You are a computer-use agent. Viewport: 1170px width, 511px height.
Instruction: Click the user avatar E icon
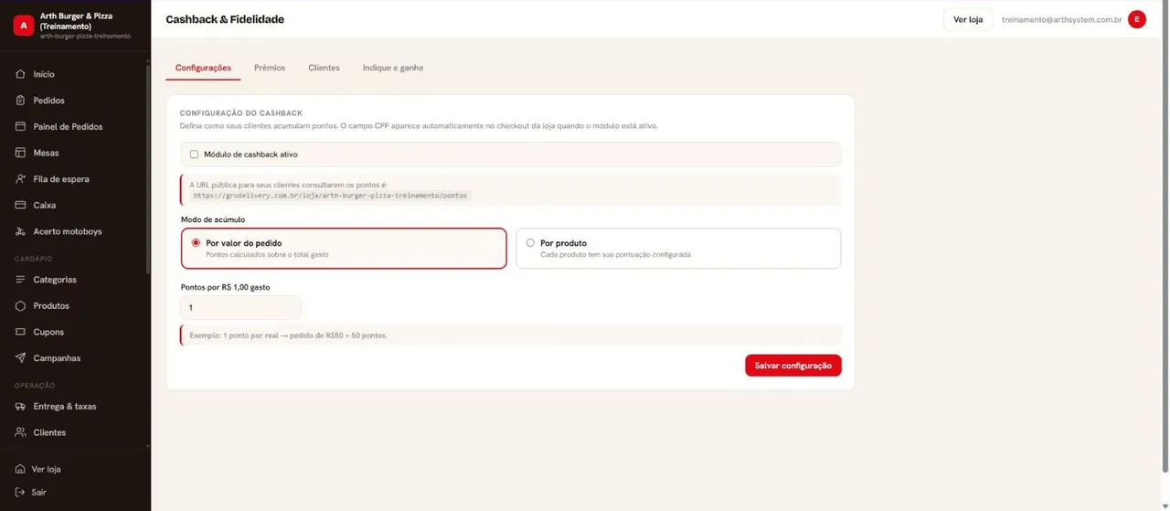click(1137, 19)
